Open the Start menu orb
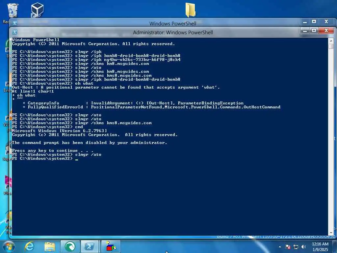The width and height of the screenshot is (337, 253). point(9,246)
